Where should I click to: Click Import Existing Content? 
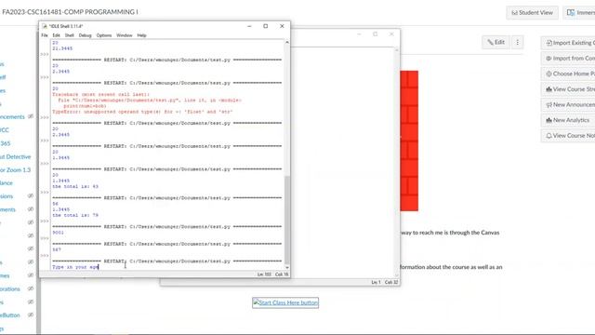click(568, 43)
